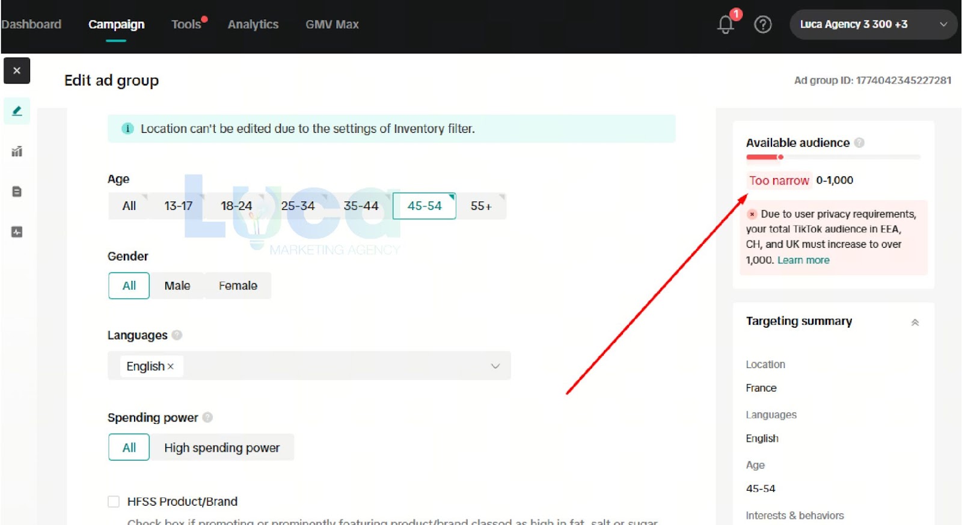
Task: Open the help question mark icon
Action: pyautogui.click(x=762, y=24)
